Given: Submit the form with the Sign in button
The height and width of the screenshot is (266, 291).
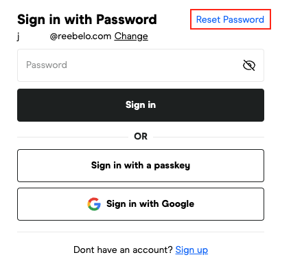Looking at the screenshot, I should (141, 105).
